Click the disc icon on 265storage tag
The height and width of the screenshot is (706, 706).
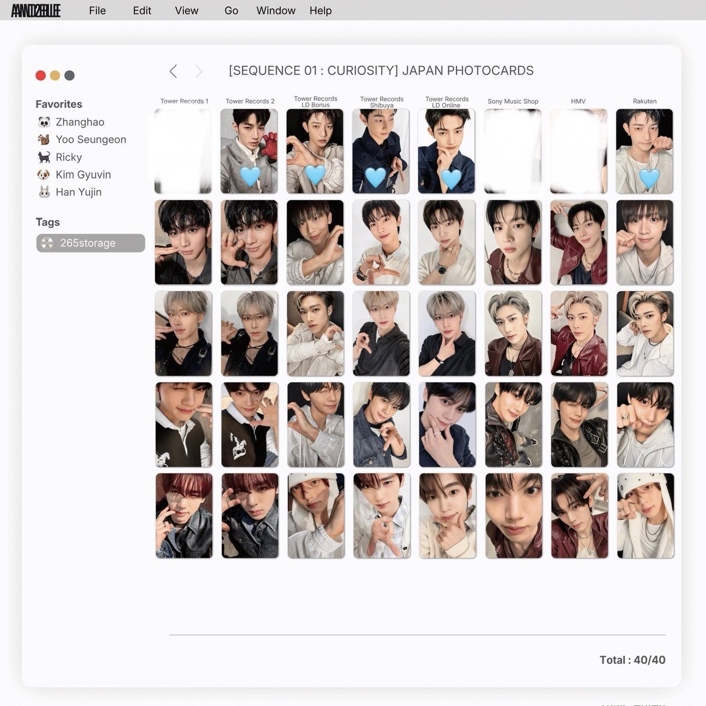(x=48, y=243)
